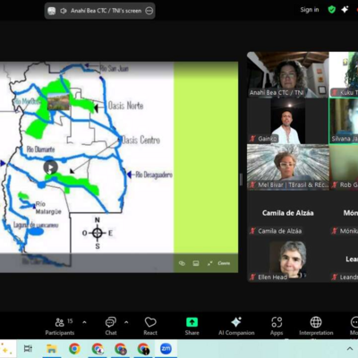Click the compass rose on the map
The width and height of the screenshot is (358, 358).
pos(98,233)
